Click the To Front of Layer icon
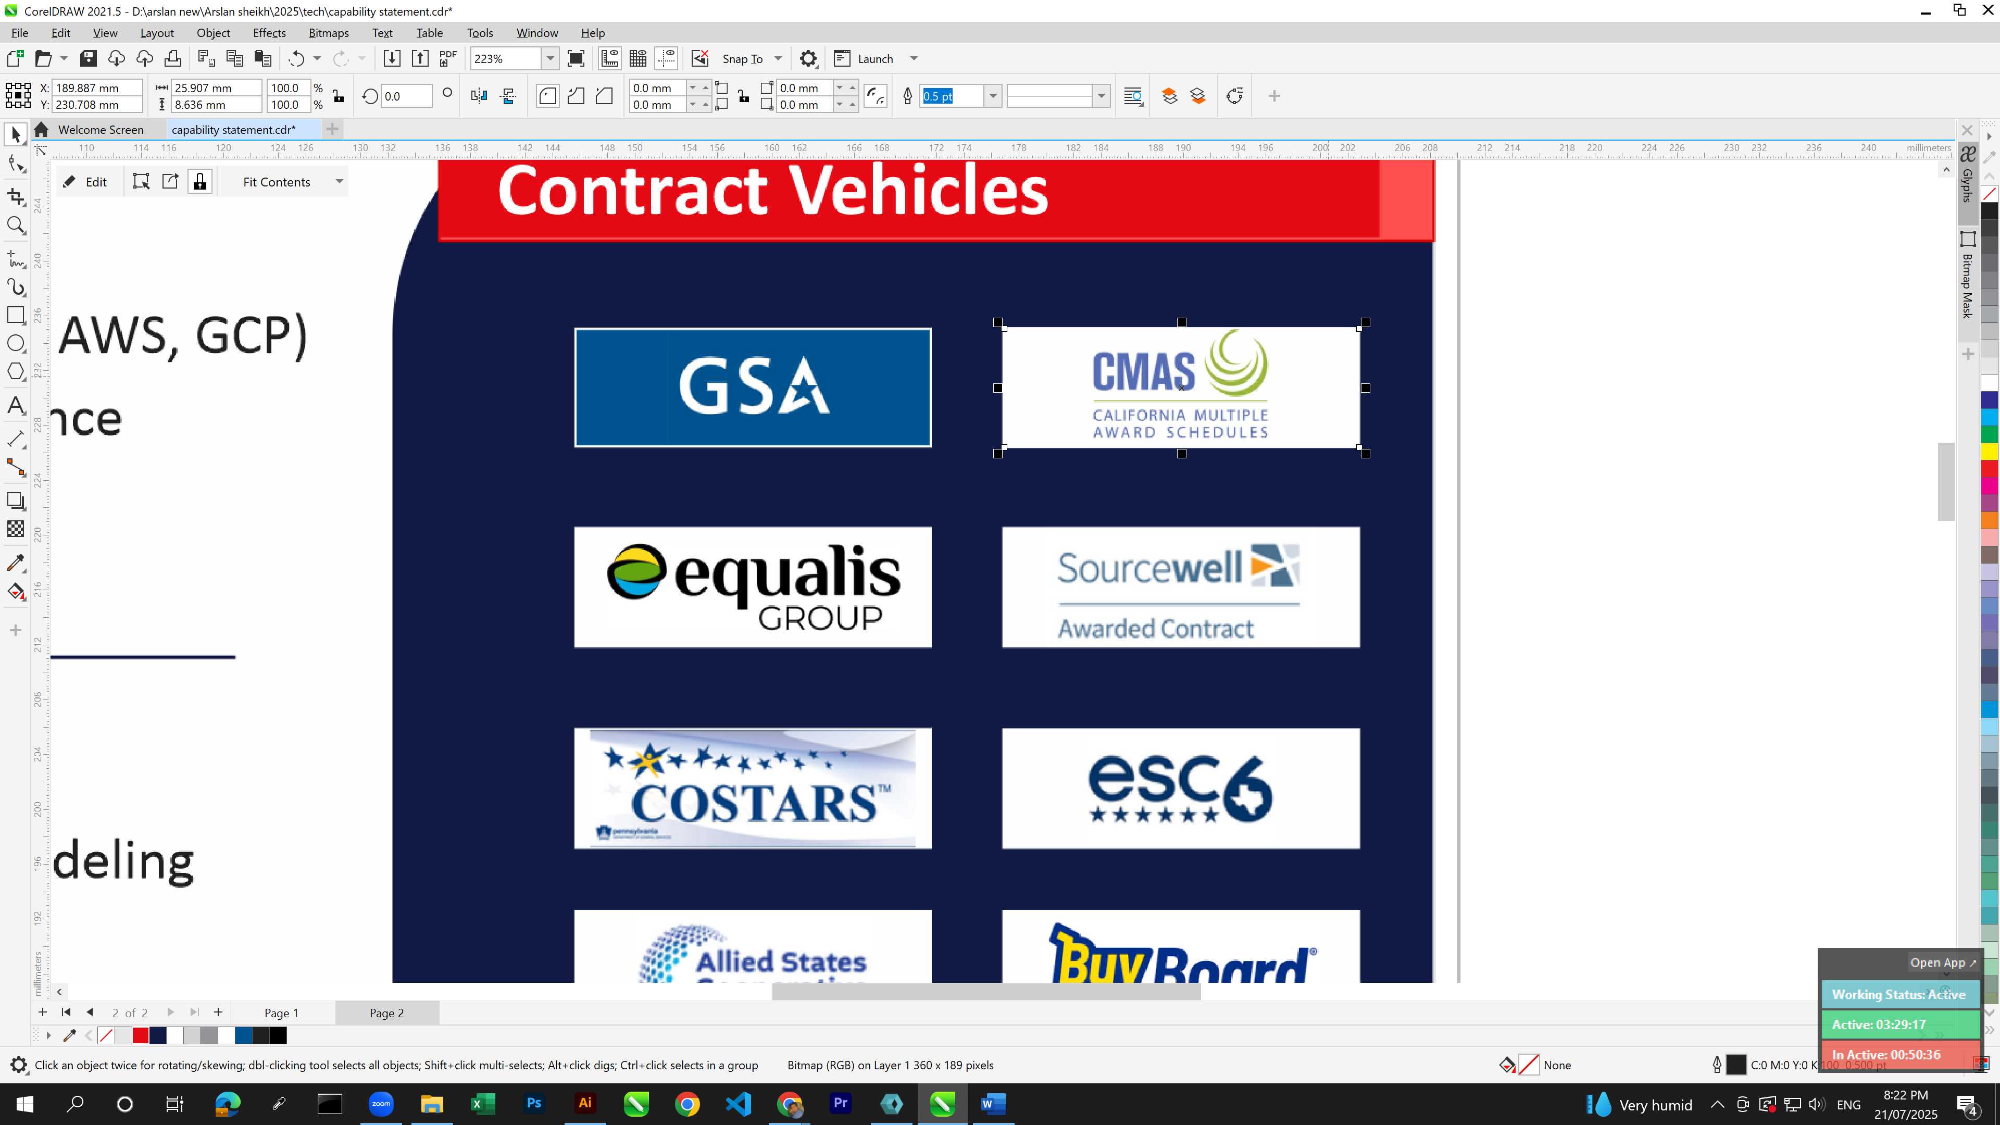The image size is (2000, 1125). tap(1169, 96)
